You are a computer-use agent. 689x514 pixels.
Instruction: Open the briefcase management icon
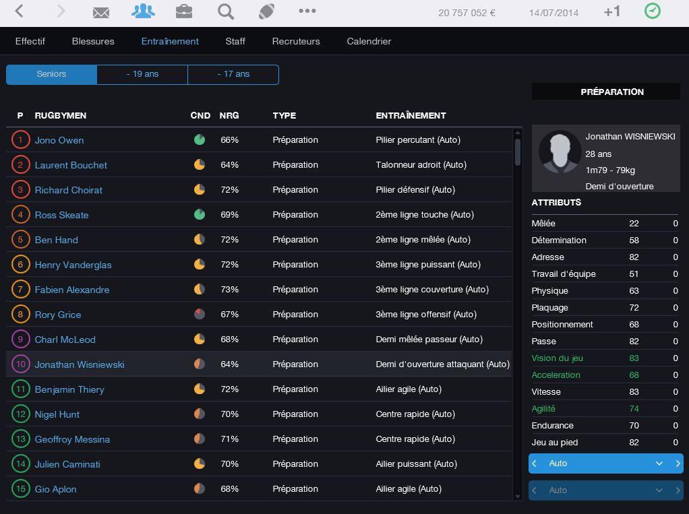pos(183,11)
